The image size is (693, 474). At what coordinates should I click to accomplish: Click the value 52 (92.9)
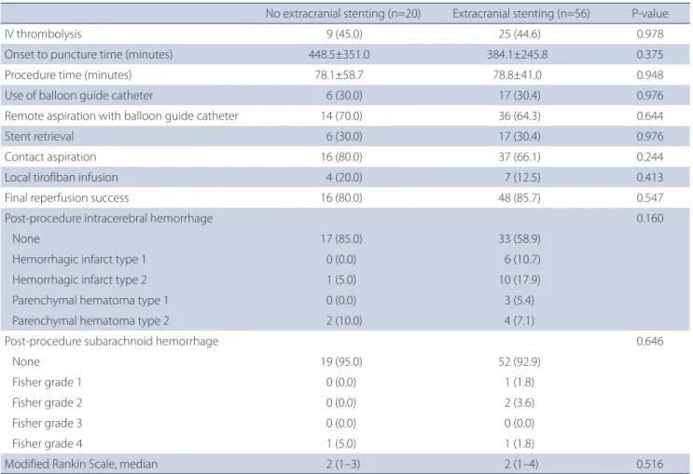point(520,362)
